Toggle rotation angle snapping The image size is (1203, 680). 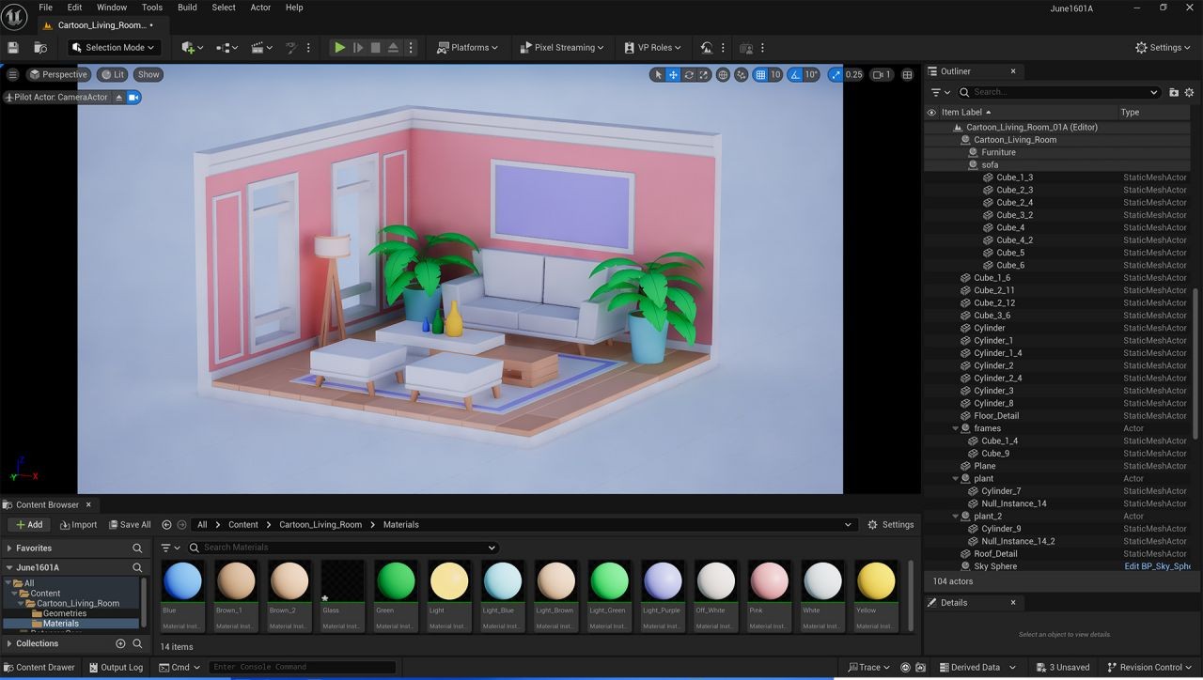795,75
